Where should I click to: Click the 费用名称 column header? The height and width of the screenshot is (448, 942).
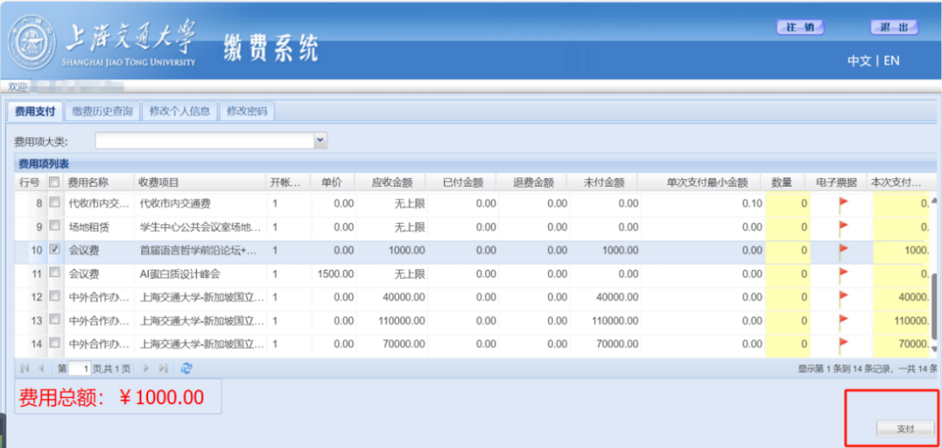pyautogui.click(x=89, y=183)
